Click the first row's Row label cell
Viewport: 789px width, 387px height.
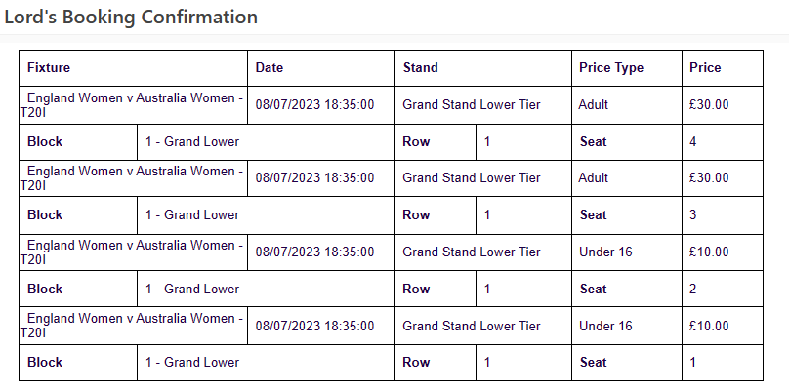click(x=436, y=142)
